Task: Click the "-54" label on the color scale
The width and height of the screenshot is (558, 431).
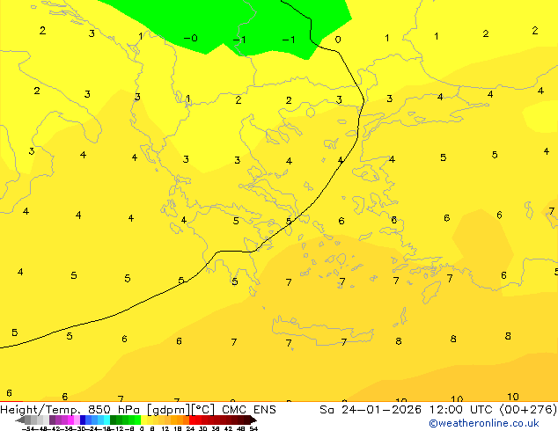Action: pyautogui.click(x=28, y=428)
